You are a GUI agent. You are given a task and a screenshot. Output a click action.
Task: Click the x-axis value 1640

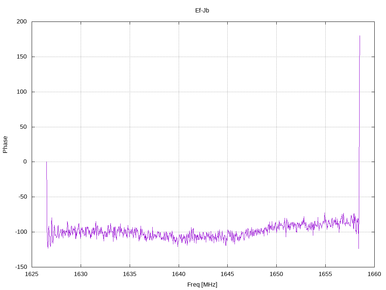(179, 274)
